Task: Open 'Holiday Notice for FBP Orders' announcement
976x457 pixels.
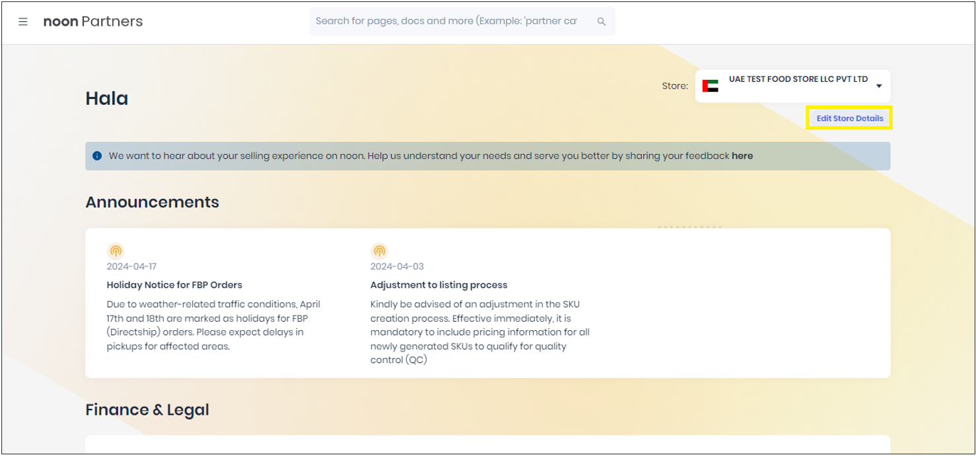Action: tap(174, 285)
